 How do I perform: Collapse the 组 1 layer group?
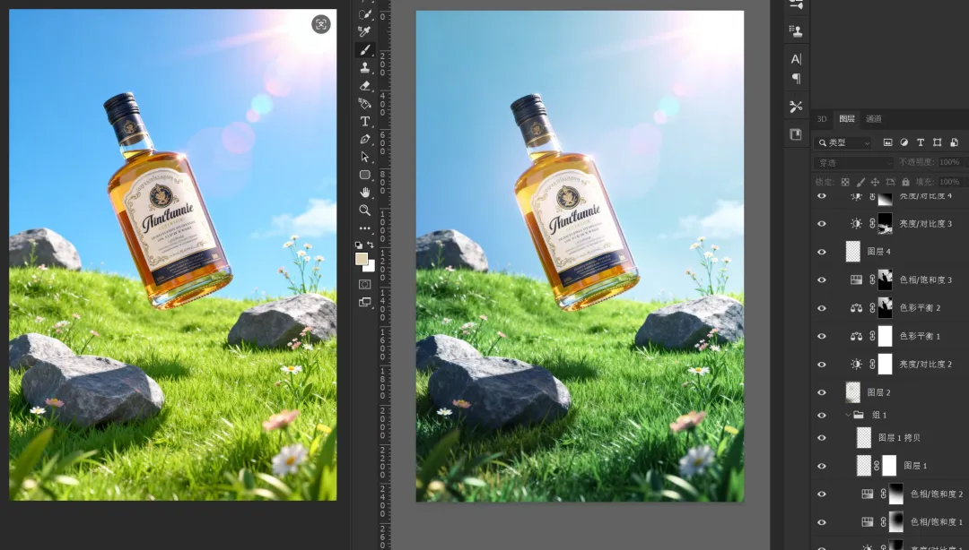pos(847,416)
